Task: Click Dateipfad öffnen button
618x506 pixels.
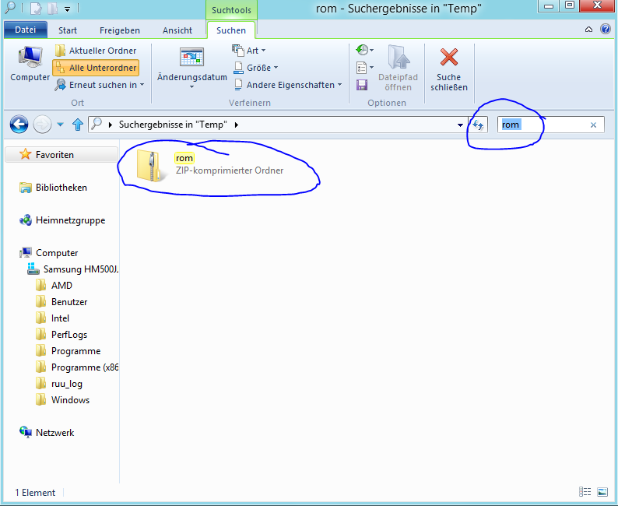Action: point(398,68)
